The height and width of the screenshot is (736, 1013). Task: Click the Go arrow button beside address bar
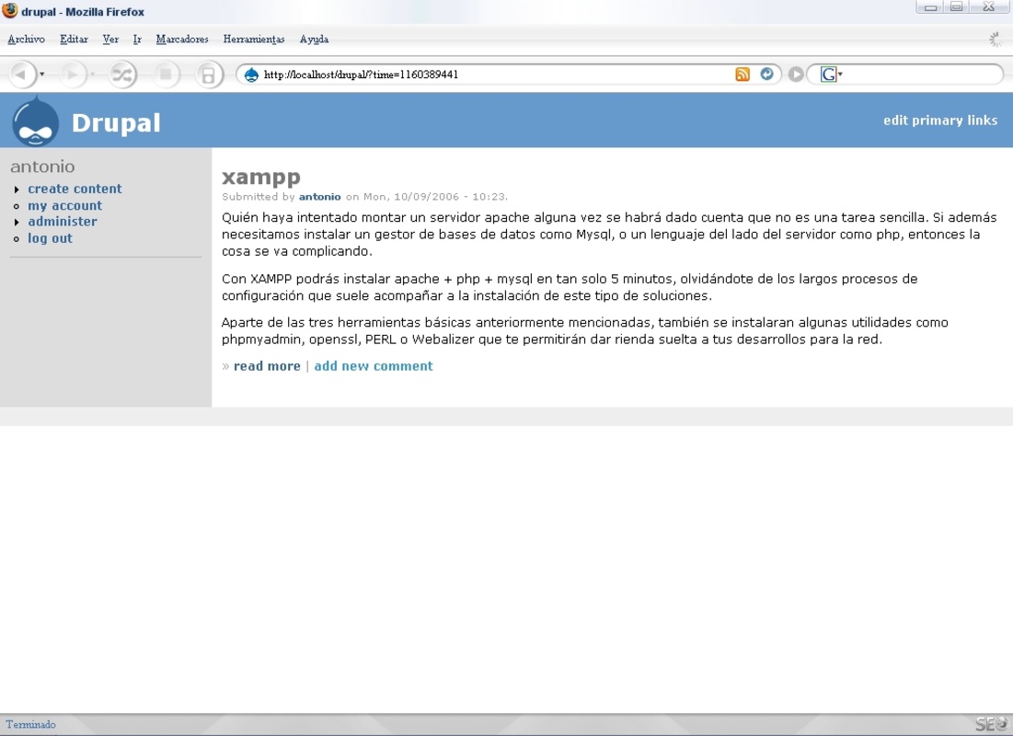coord(796,75)
